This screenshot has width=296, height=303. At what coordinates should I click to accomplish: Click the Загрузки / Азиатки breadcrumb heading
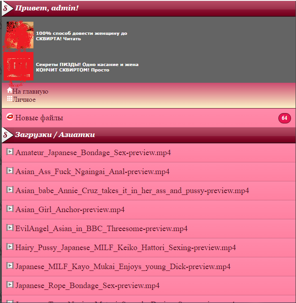pyautogui.click(x=55, y=135)
